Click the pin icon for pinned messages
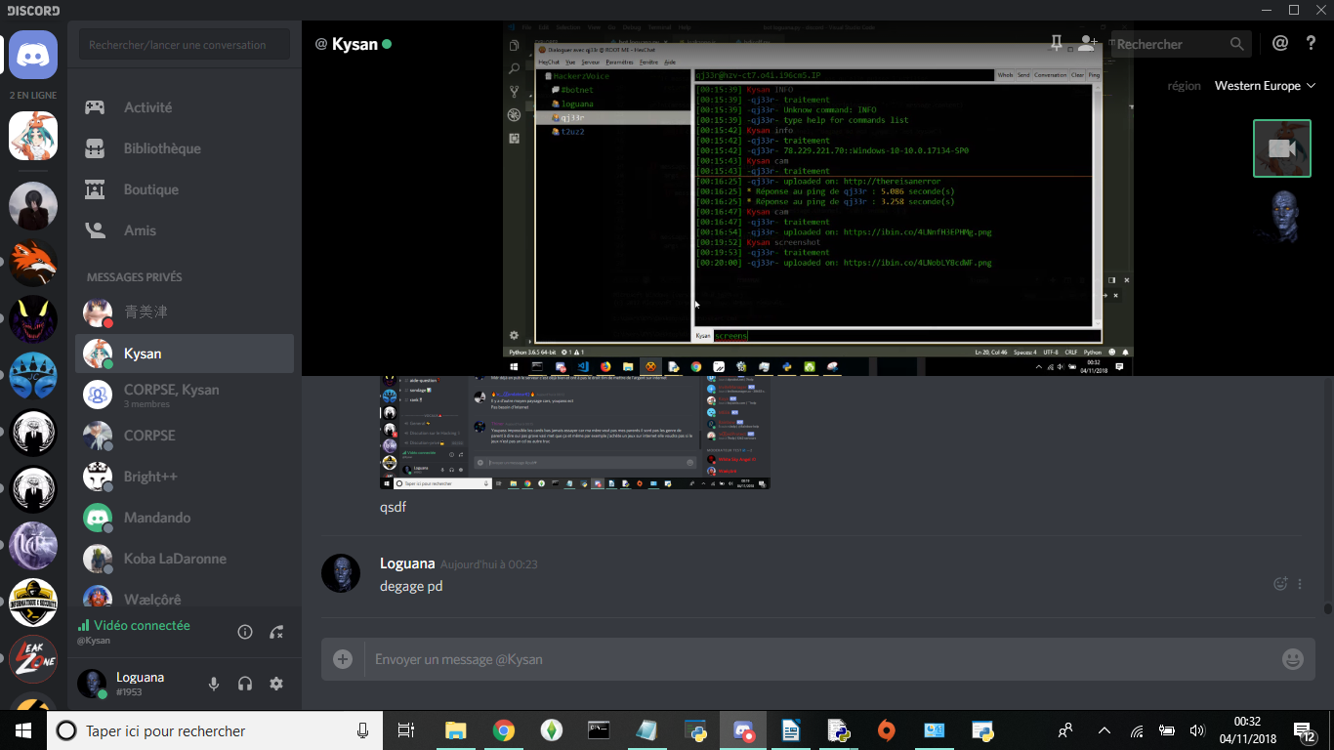1334x750 pixels. coord(1056,44)
